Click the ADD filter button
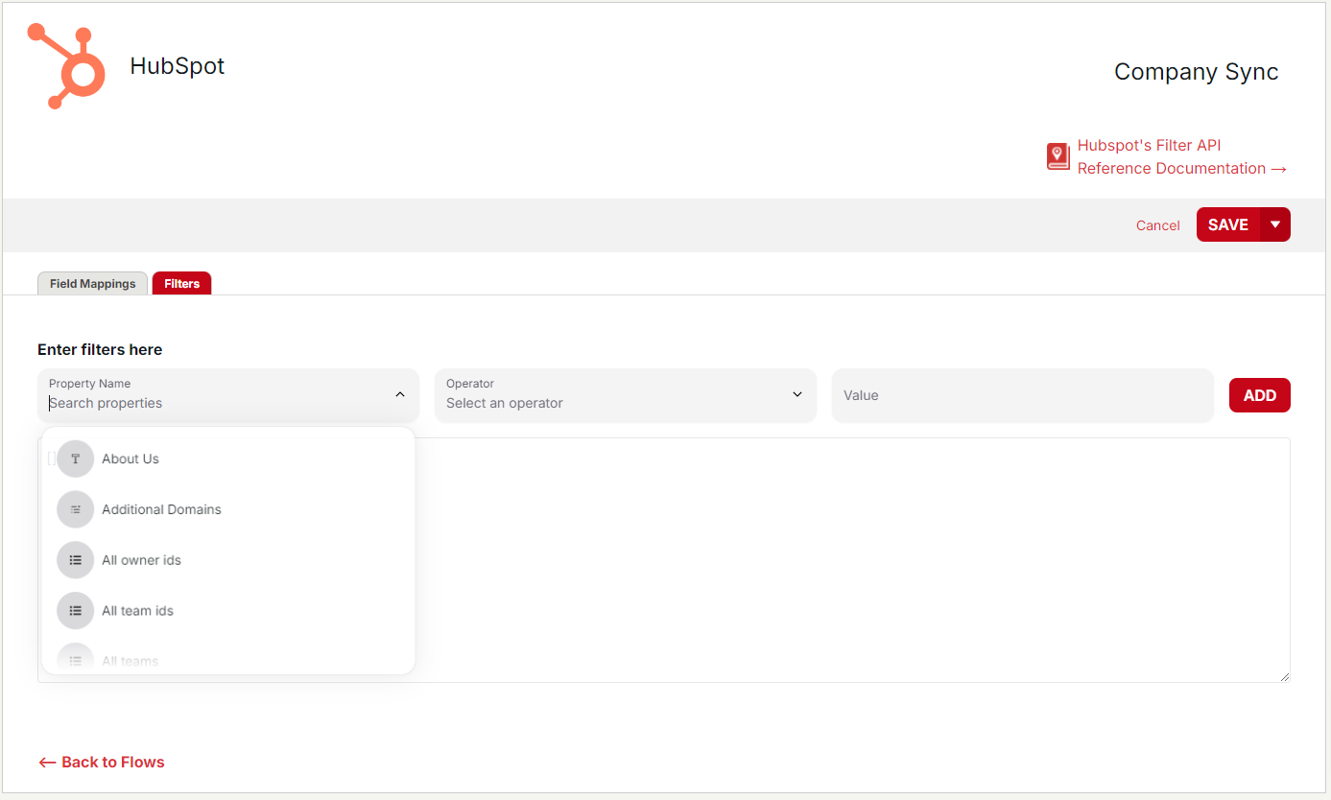This screenshot has width=1331, height=800. (x=1260, y=395)
